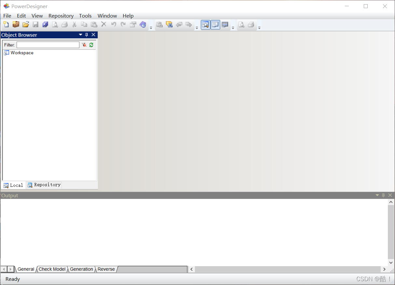Toggle auto-hide pin on Output panel
The height and width of the screenshot is (285, 395).
click(383, 195)
